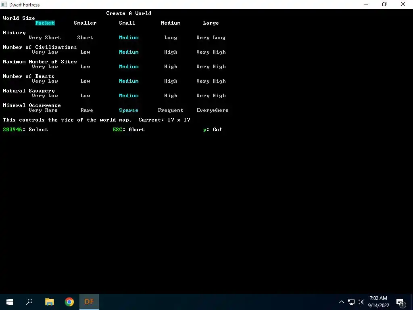Pick Very High Number of Beasts
The height and width of the screenshot is (310, 413).
pos(211,81)
